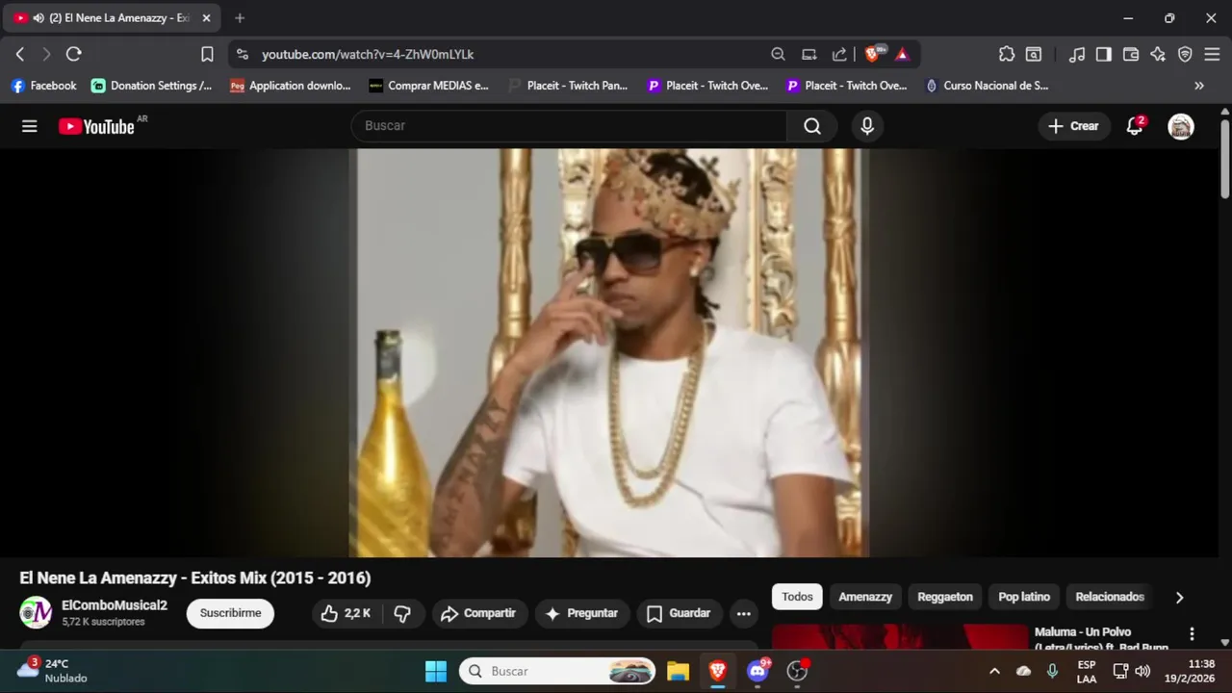
Task: Open the YouTube hamburger guide menu
Action: (30, 126)
